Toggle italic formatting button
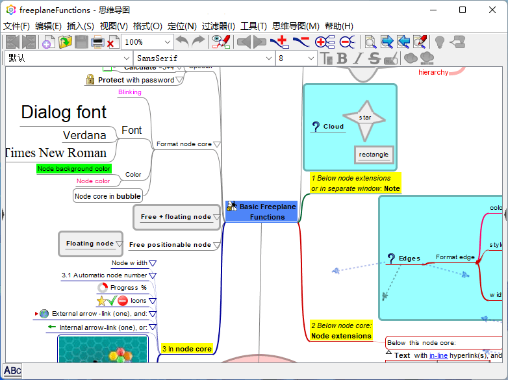The width and height of the screenshot is (508, 380). click(357, 58)
